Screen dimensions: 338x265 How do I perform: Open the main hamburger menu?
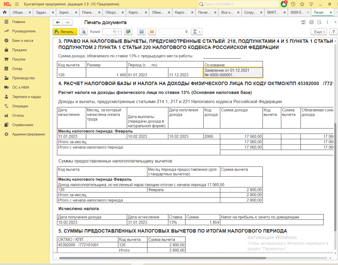pos(17,4)
